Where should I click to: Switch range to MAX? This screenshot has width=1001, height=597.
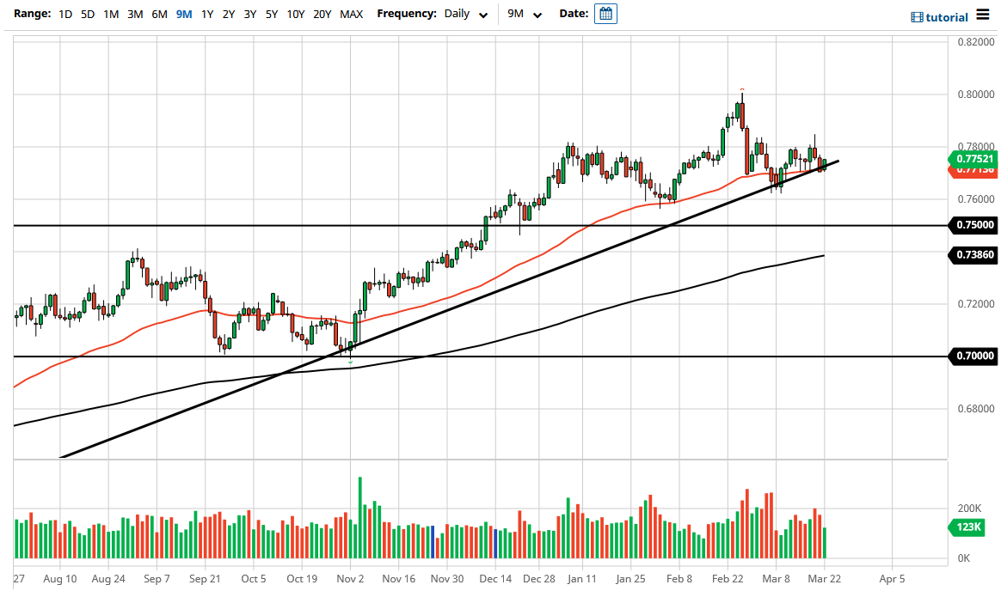[x=351, y=14]
